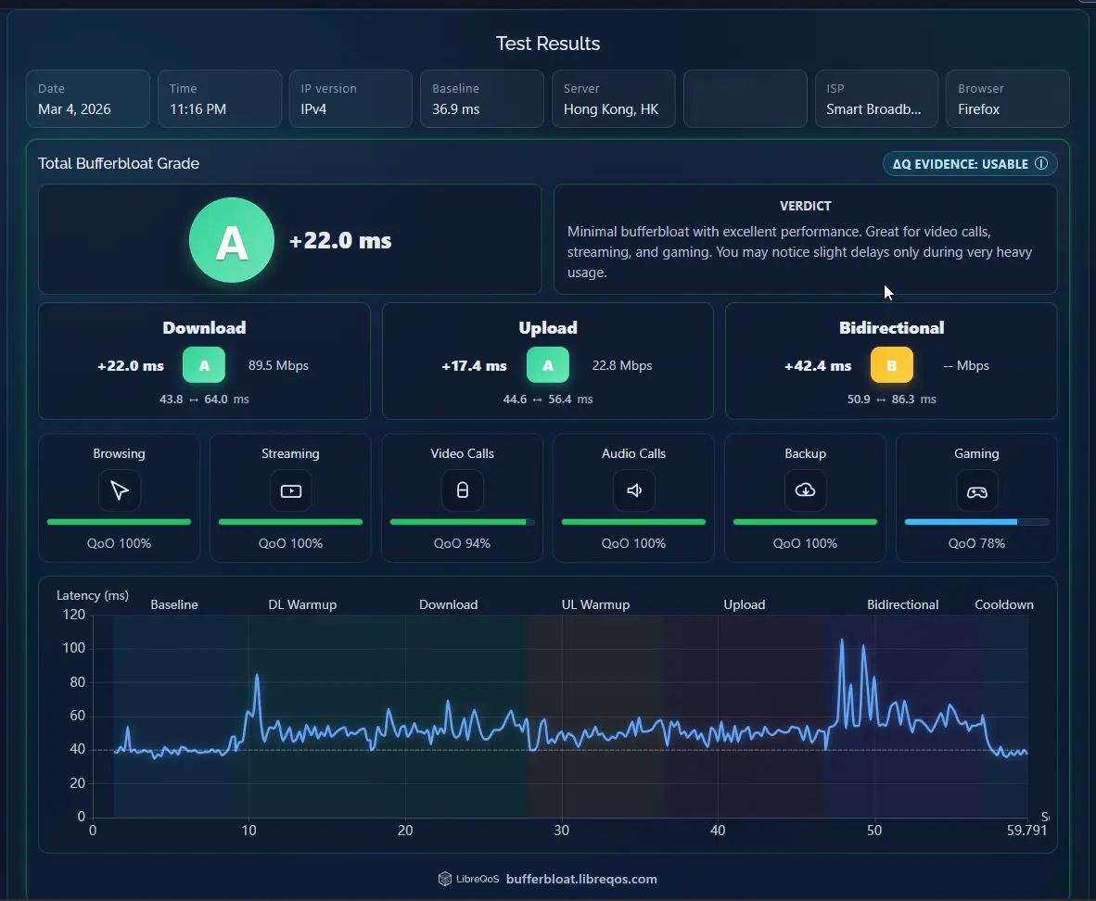Screen dimensions: 1096x901
Task: Select the Time card showing 11:16 PM
Action: (x=220, y=98)
